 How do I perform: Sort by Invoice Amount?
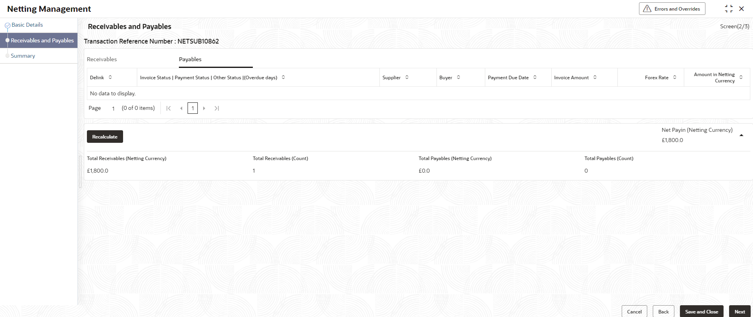point(595,77)
